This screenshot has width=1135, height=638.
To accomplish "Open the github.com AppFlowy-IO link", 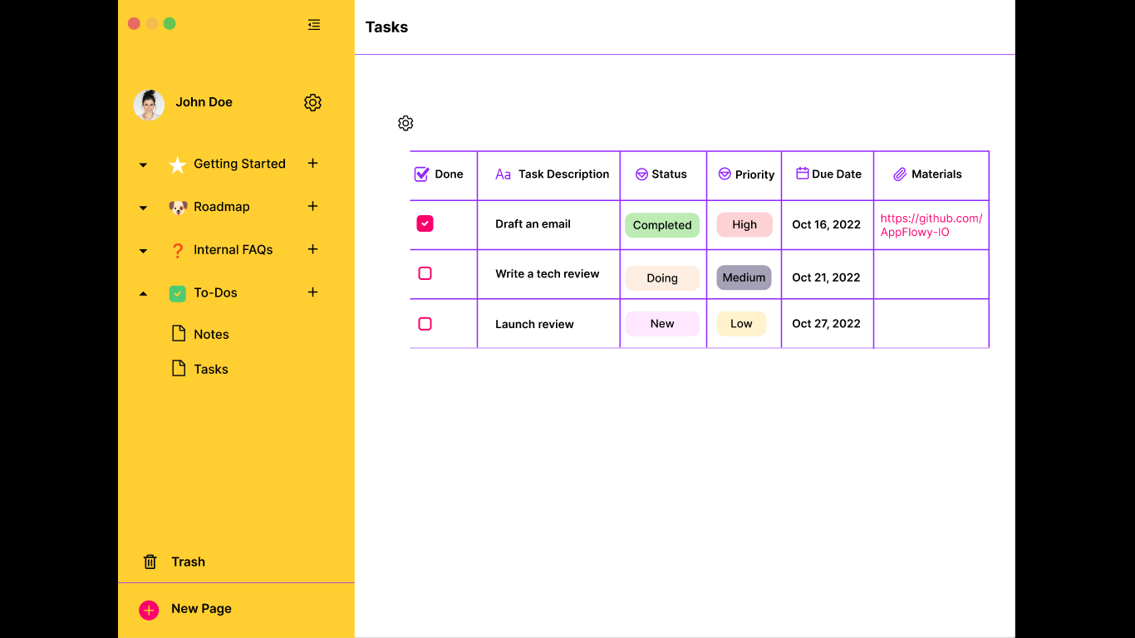I will click(931, 225).
